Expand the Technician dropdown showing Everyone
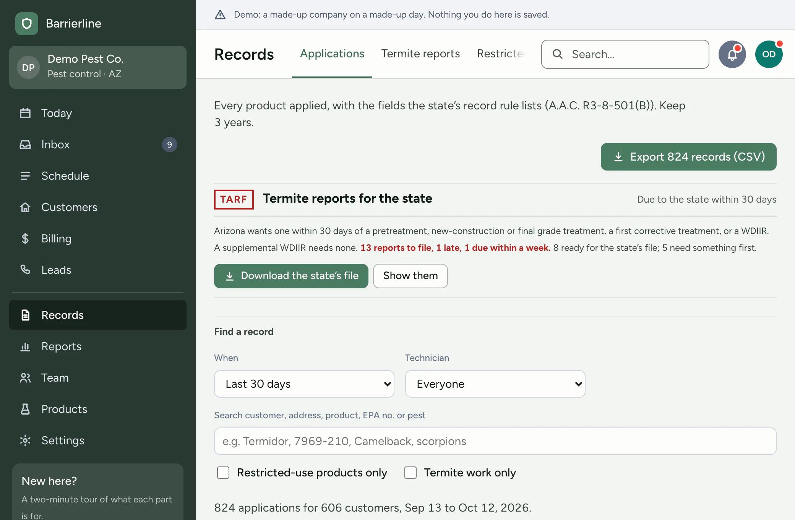795x520 pixels. point(495,384)
